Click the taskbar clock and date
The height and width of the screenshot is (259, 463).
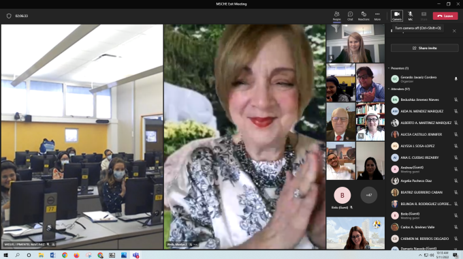pyautogui.click(x=443, y=255)
